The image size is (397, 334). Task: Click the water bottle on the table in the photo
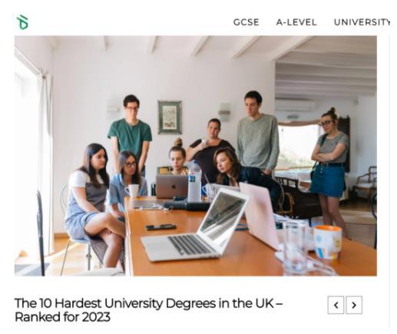tap(194, 182)
